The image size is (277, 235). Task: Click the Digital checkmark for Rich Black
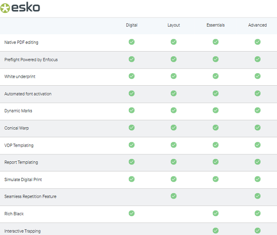point(132,213)
